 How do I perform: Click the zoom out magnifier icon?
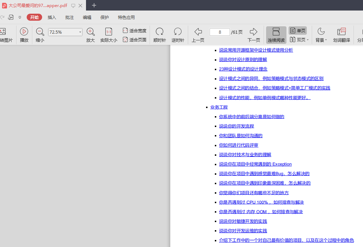[40, 32]
